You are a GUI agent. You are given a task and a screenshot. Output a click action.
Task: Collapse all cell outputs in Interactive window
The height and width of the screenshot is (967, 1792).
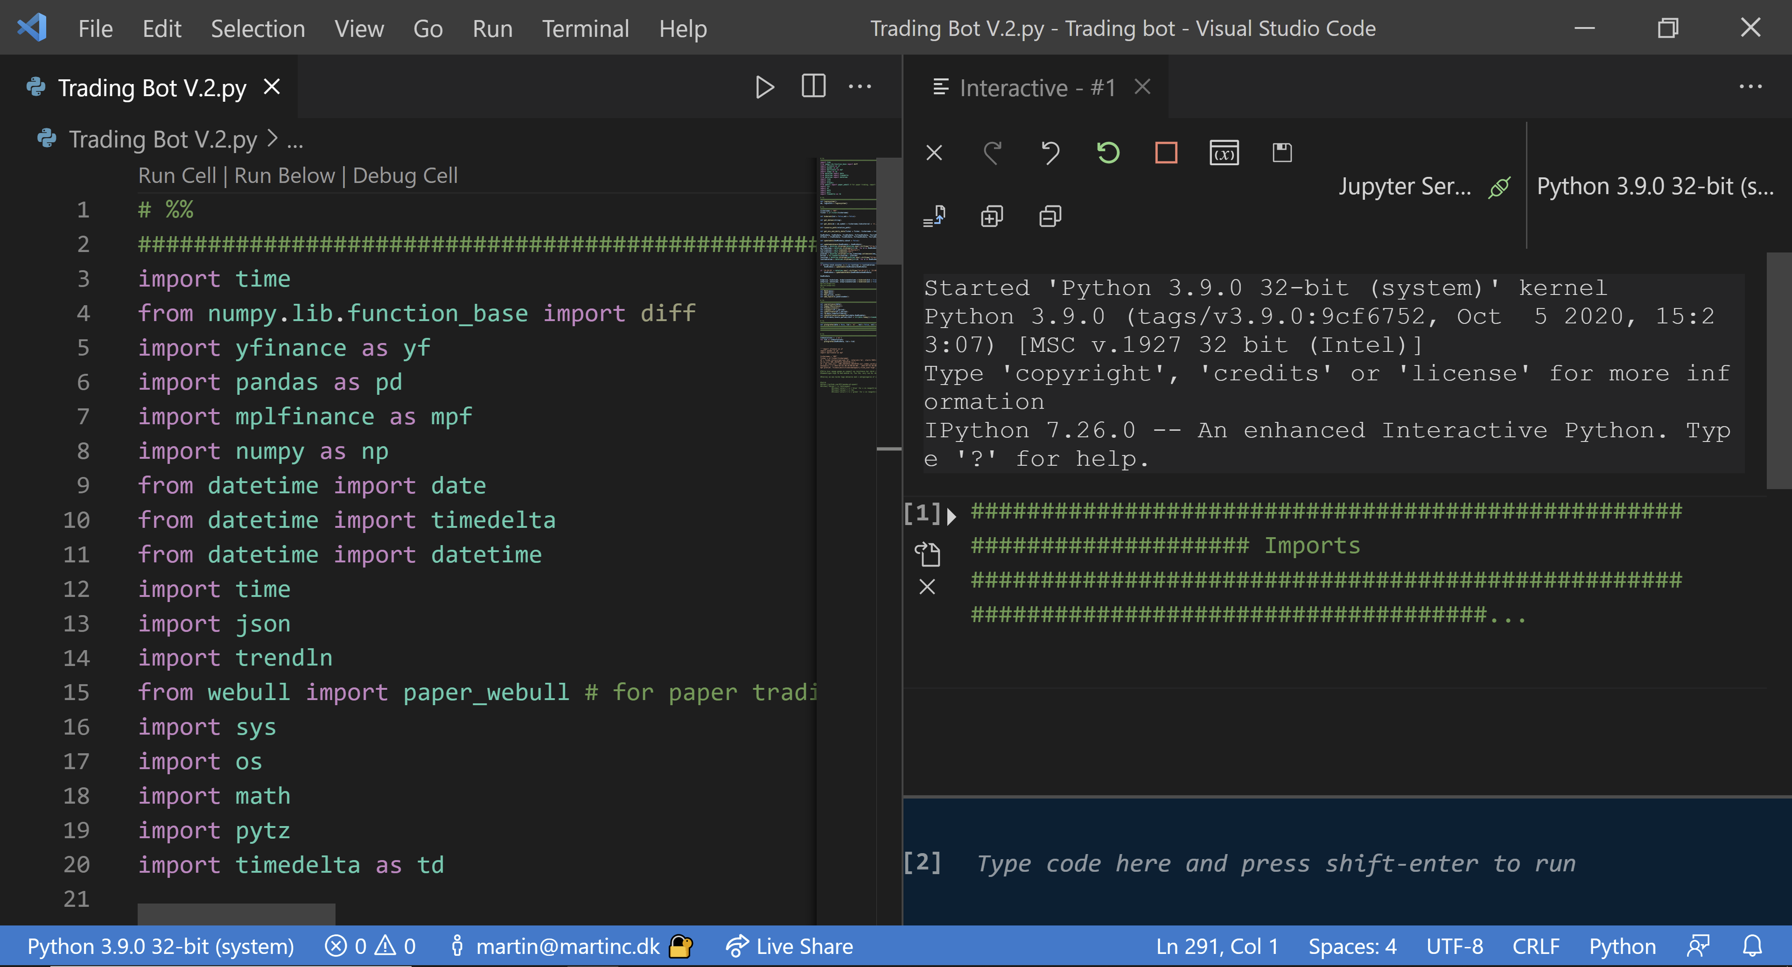[x=1049, y=216]
